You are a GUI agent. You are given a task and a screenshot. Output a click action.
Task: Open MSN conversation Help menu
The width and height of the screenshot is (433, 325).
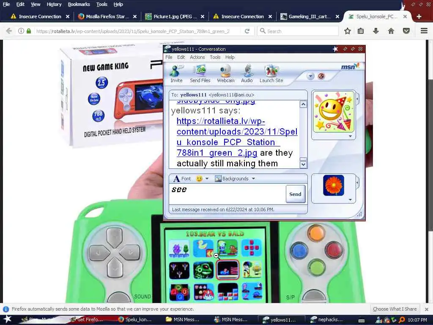230,57
